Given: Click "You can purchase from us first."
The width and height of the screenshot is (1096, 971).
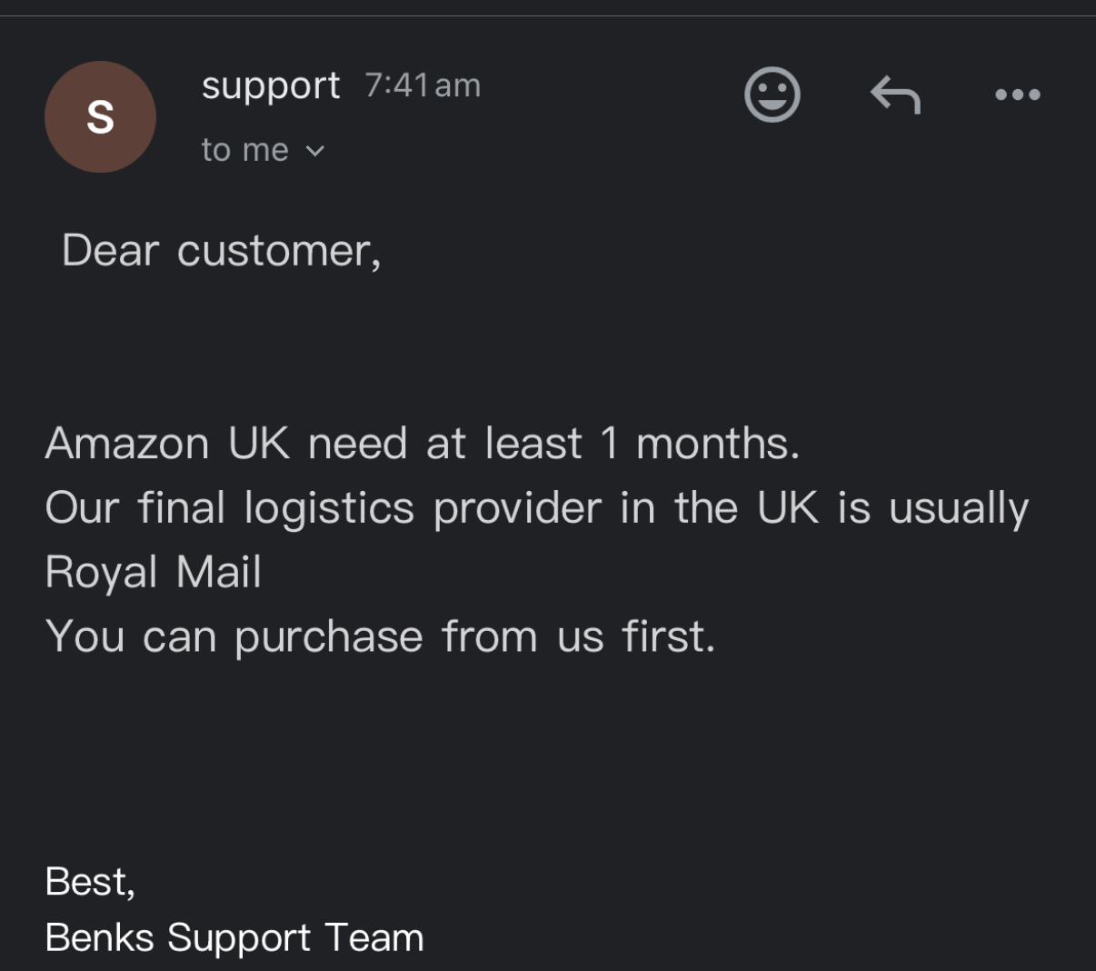Looking at the screenshot, I should [380, 636].
